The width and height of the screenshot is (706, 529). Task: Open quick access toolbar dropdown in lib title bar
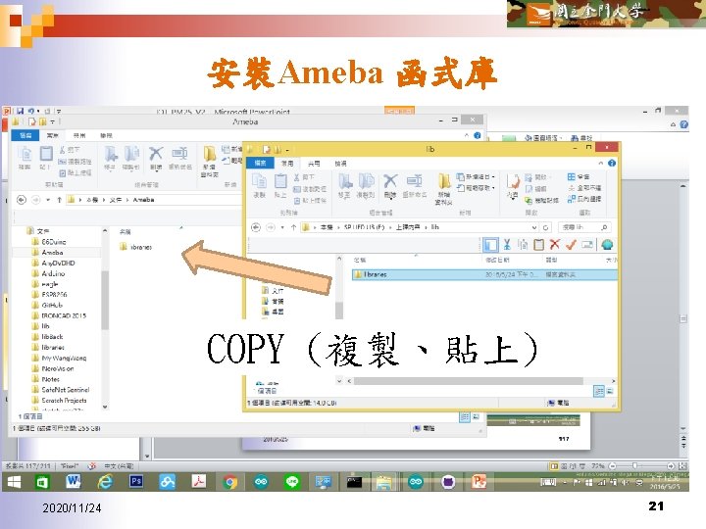[x=287, y=149]
